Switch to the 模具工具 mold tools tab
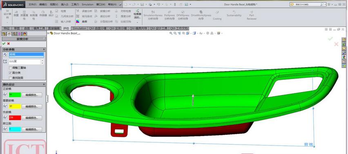This screenshot has height=154, width=348. pos(39,29)
